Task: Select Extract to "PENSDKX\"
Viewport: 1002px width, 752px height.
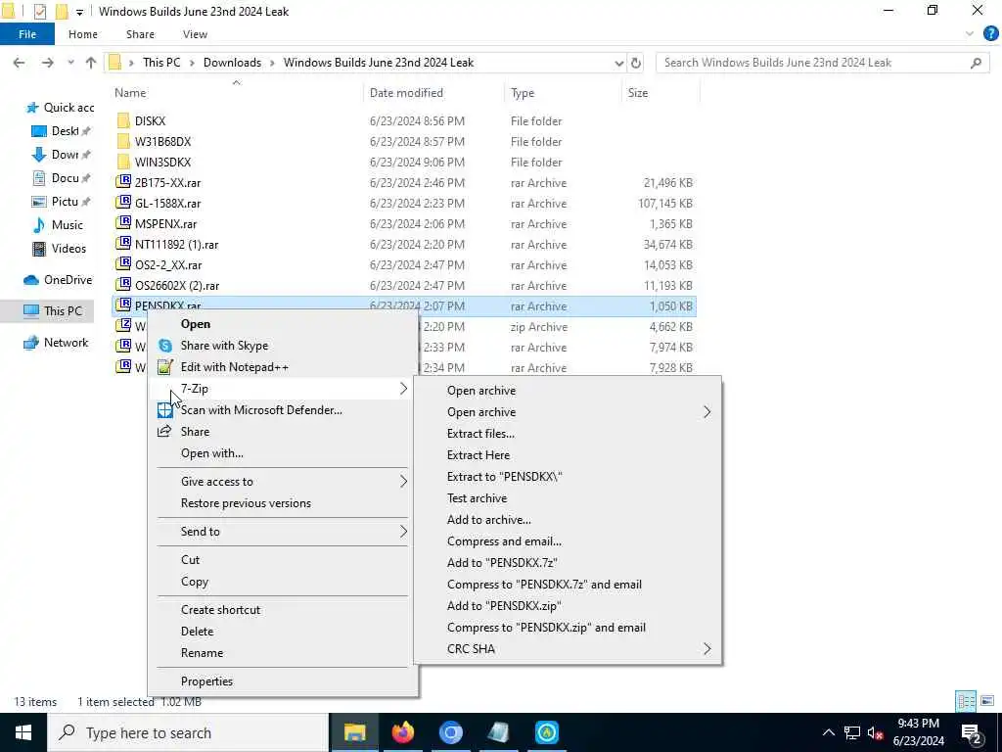Action: pyautogui.click(x=504, y=477)
